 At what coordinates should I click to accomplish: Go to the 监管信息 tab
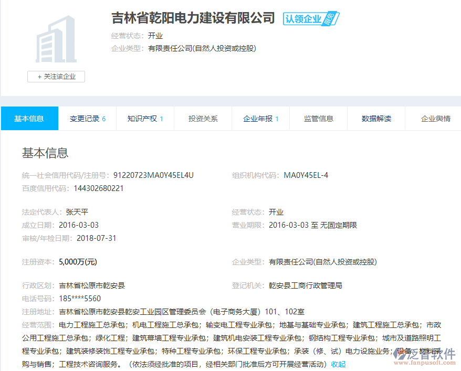point(318,119)
